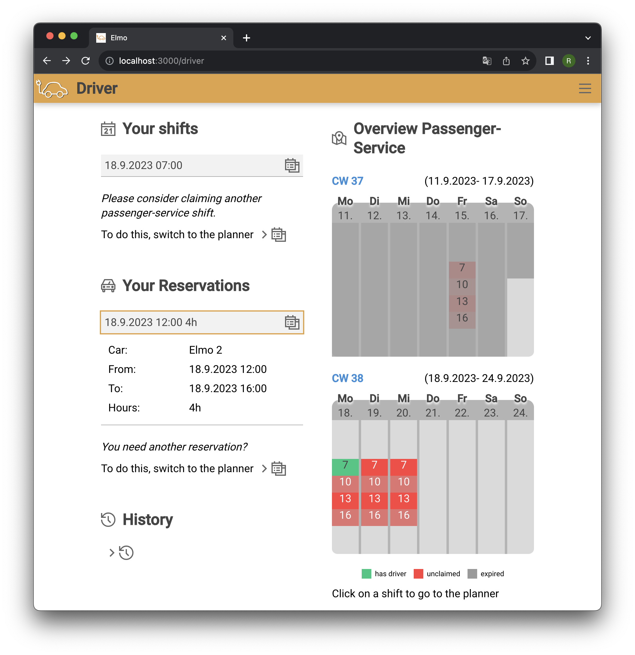This screenshot has width=635, height=655.
Task: Open the history clock icon below History
Action: tap(126, 552)
